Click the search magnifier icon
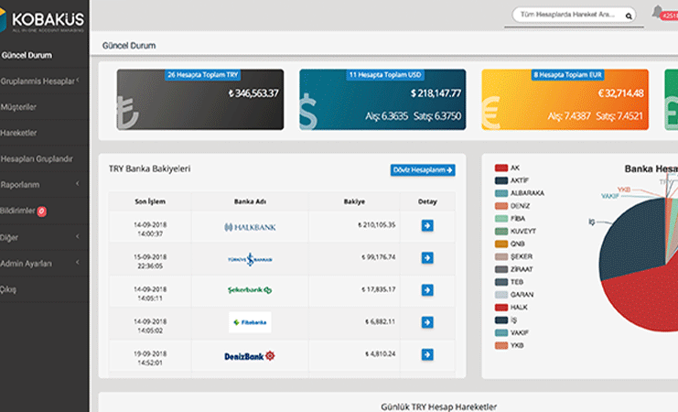Viewport: 678px width, 412px height. 629,16
